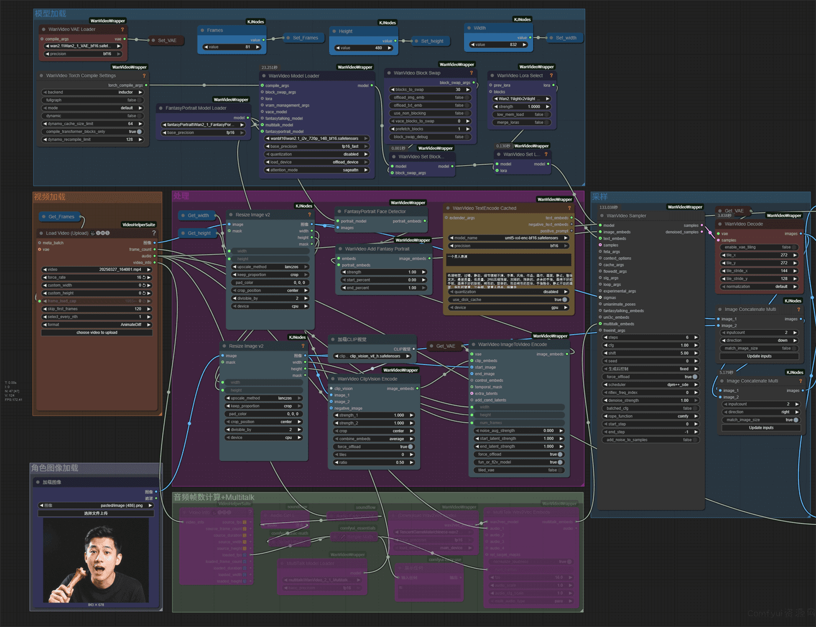The height and width of the screenshot is (627, 816).
Task: Collapse the FantasyPortrait Face Detector node dot
Action: [339, 211]
